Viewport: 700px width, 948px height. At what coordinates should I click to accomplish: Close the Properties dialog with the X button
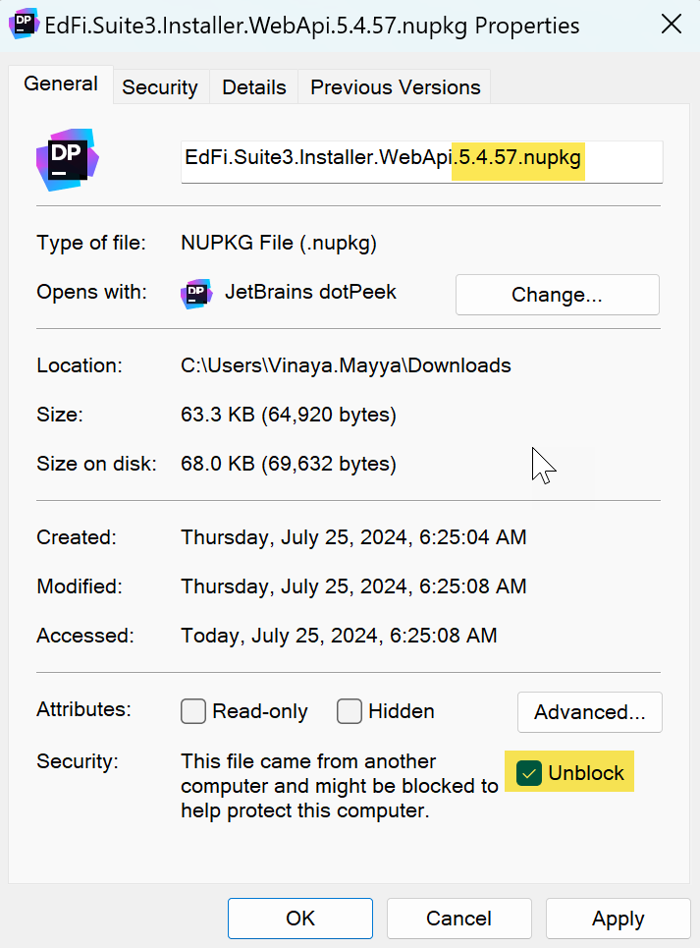tap(672, 25)
